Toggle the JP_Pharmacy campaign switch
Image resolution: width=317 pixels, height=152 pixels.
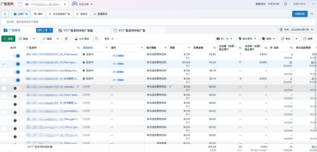[x=17, y=64]
